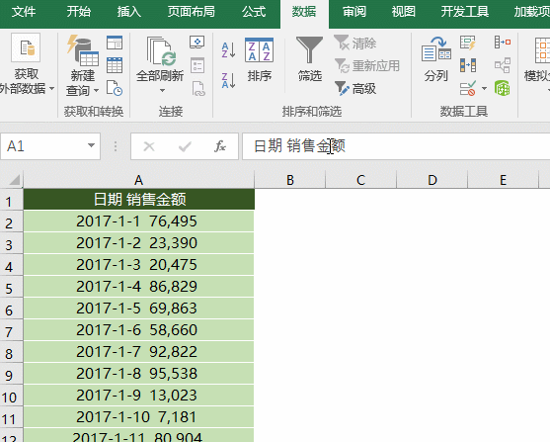
Task: Expand the 数据验证 dropdown arrow
Action: click(484, 88)
